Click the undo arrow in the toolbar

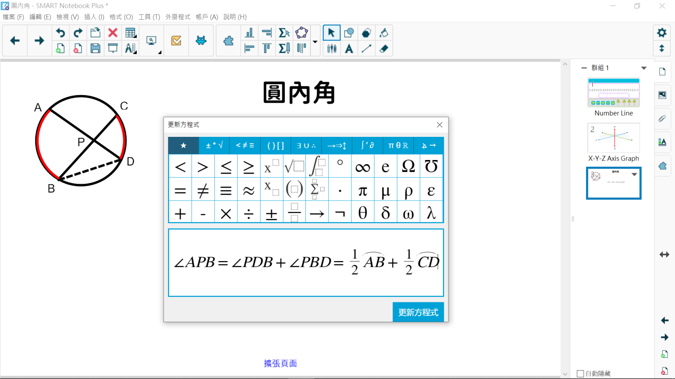click(61, 33)
